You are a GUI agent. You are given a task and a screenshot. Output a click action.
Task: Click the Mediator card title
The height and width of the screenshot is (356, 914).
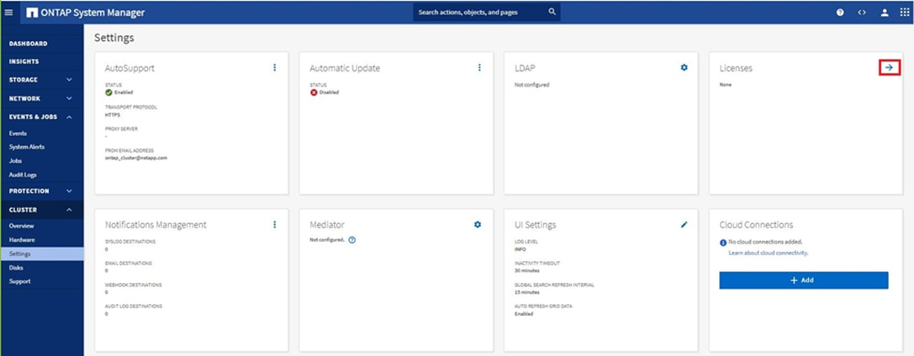point(327,224)
